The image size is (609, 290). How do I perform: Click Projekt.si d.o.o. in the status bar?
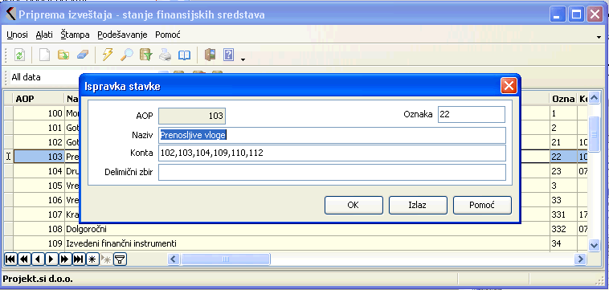38,279
